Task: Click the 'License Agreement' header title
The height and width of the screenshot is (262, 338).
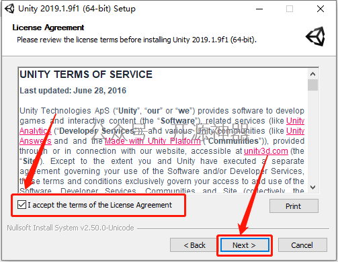Action: pos(48,28)
